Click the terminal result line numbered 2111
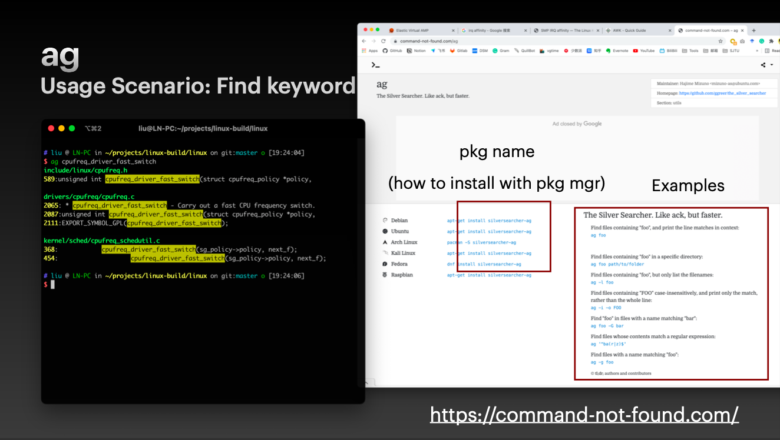Viewport: 780px width, 440px height. coord(135,223)
